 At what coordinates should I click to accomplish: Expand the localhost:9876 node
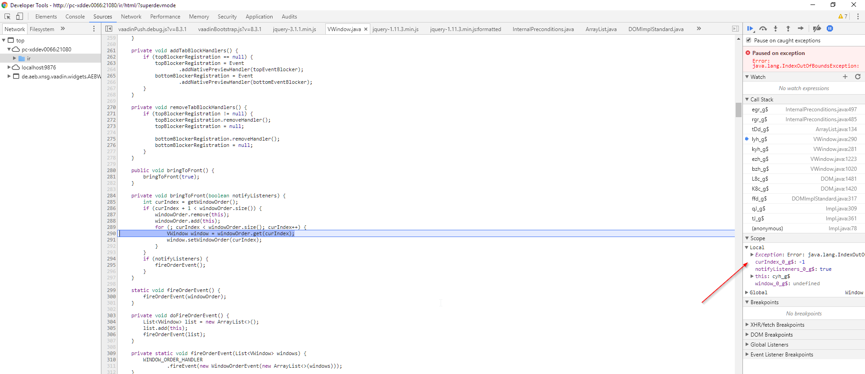click(9, 67)
